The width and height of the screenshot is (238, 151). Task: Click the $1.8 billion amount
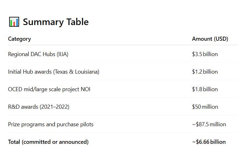tap(205, 89)
